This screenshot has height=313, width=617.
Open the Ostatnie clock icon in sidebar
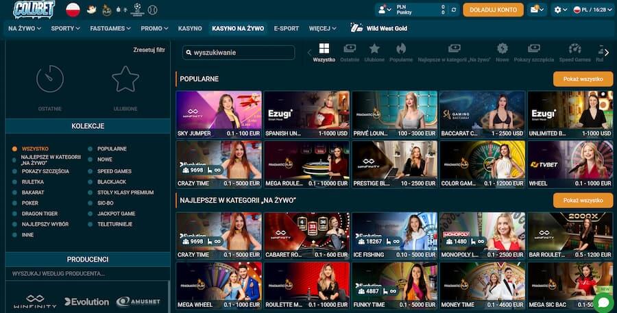pos(50,79)
